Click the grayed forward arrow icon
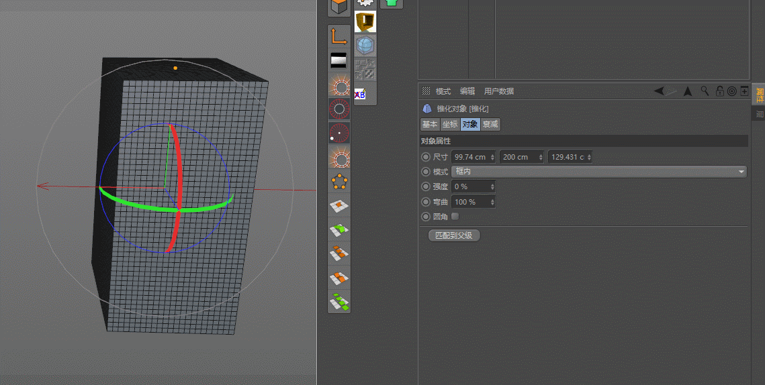The height and width of the screenshot is (385, 765). (672, 91)
